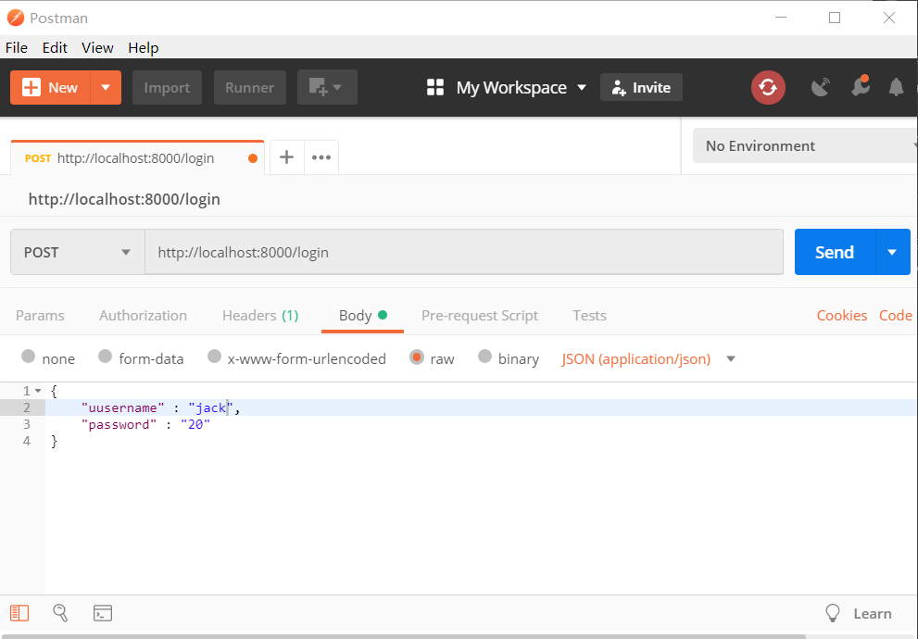Image resolution: width=918 pixels, height=639 pixels.
Task: Open the Edit menu
Action: tap(55, 48)
